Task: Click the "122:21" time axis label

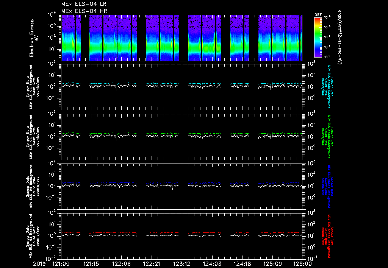Action: [x=152, y=264]
